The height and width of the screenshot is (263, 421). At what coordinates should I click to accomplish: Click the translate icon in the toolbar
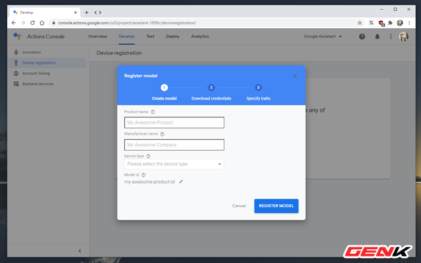372,23
